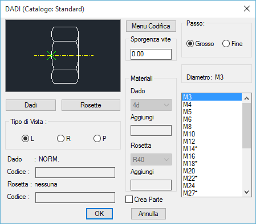256x224 pixels.
Task: Click the Dado Codice input field
Action: tap(75, 172)
